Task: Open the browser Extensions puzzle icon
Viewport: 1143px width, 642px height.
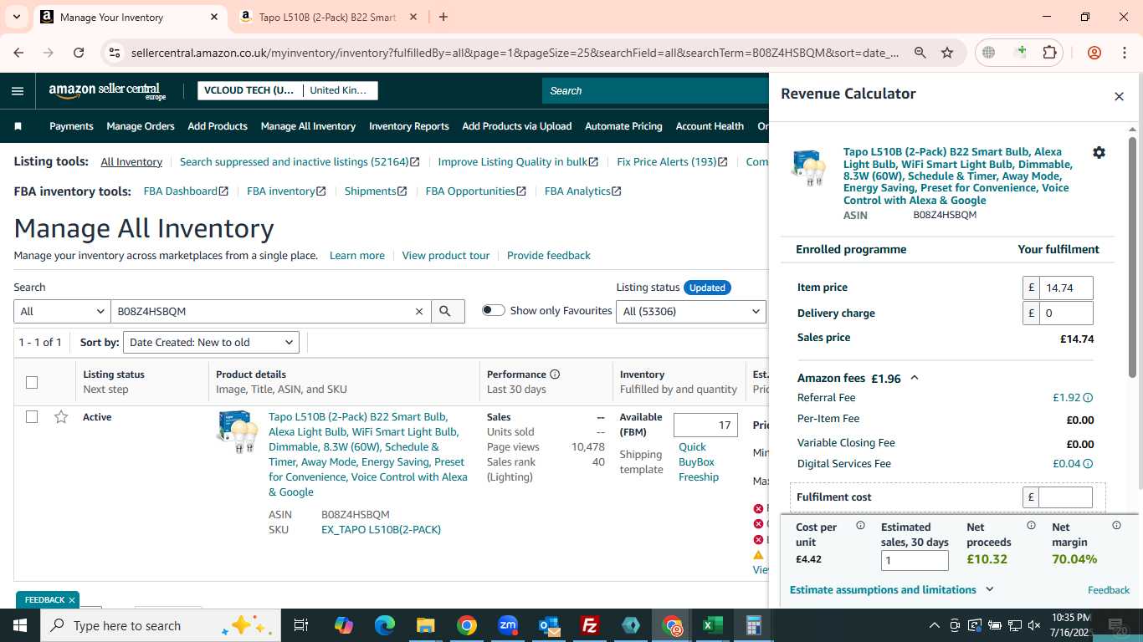Action: coord(1049,52)
